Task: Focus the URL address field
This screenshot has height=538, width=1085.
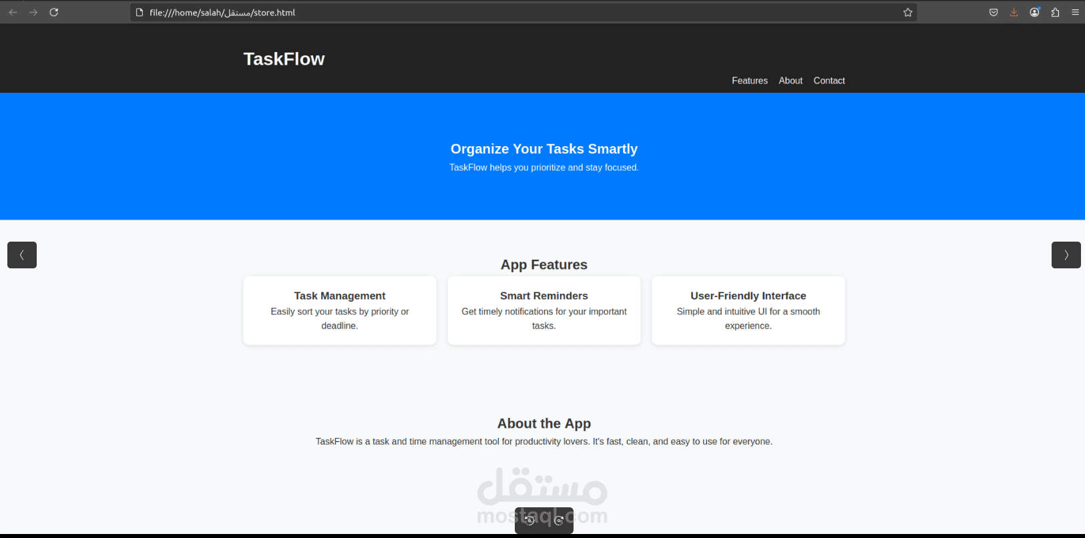Action: (x=523, y=12)
